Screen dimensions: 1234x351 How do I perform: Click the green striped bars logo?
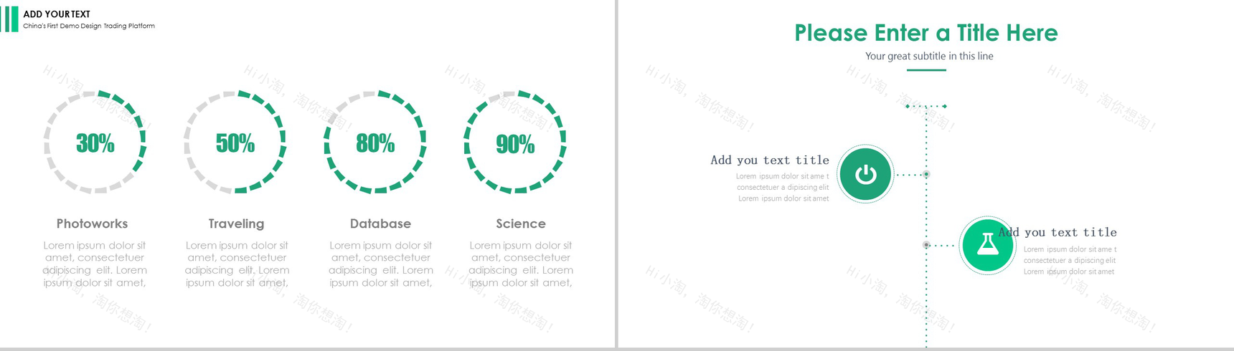click(9, 19)
